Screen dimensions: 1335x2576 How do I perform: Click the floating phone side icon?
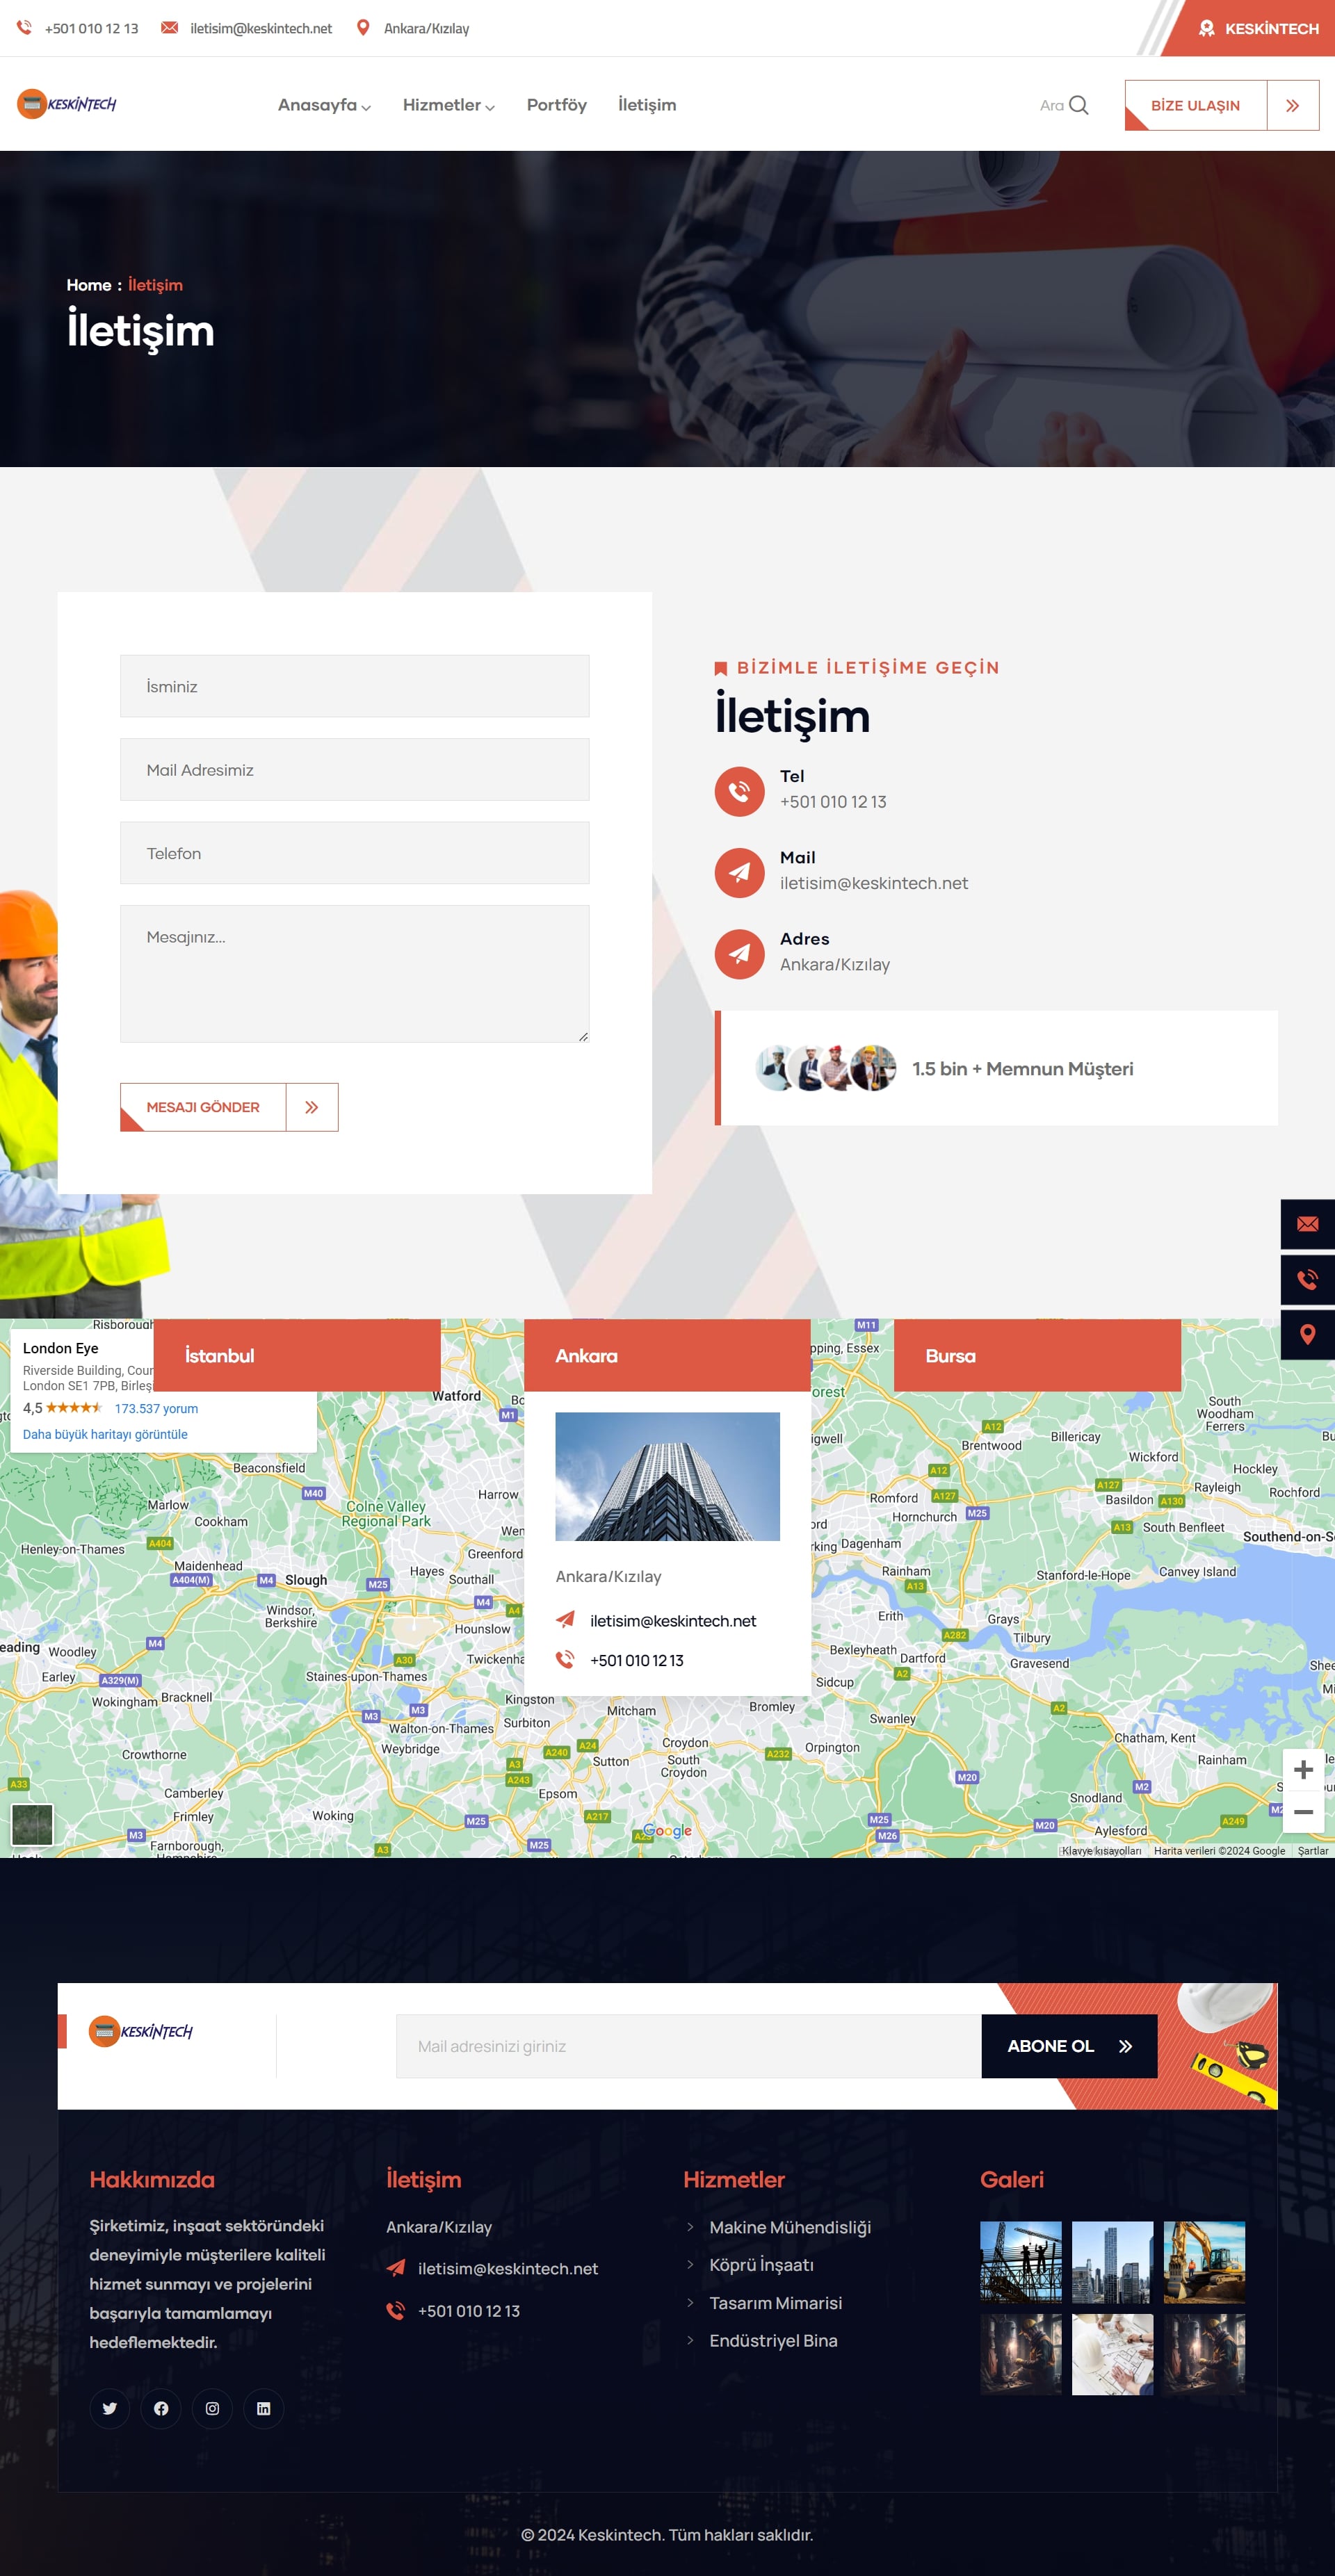[1307, 1279]
